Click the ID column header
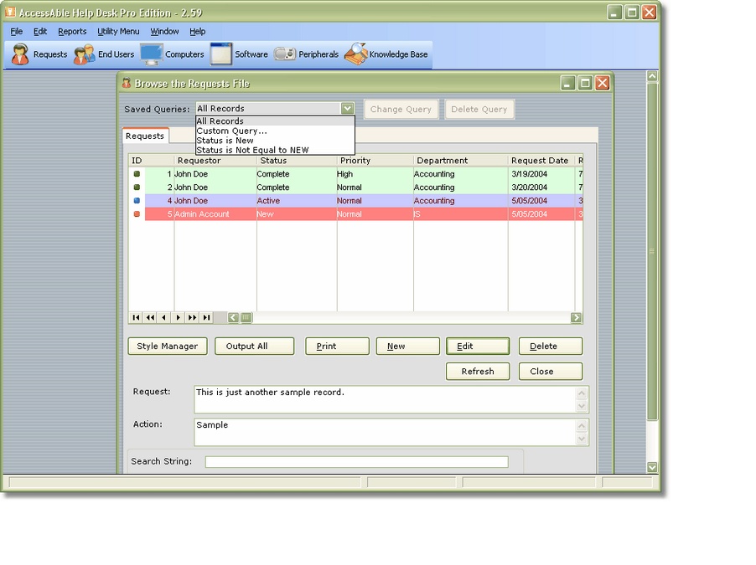This screenshot has width=756, height=565. (151, 161)
